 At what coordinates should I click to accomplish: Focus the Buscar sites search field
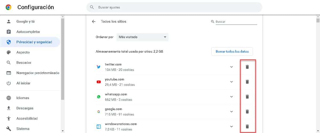point(236,22)
